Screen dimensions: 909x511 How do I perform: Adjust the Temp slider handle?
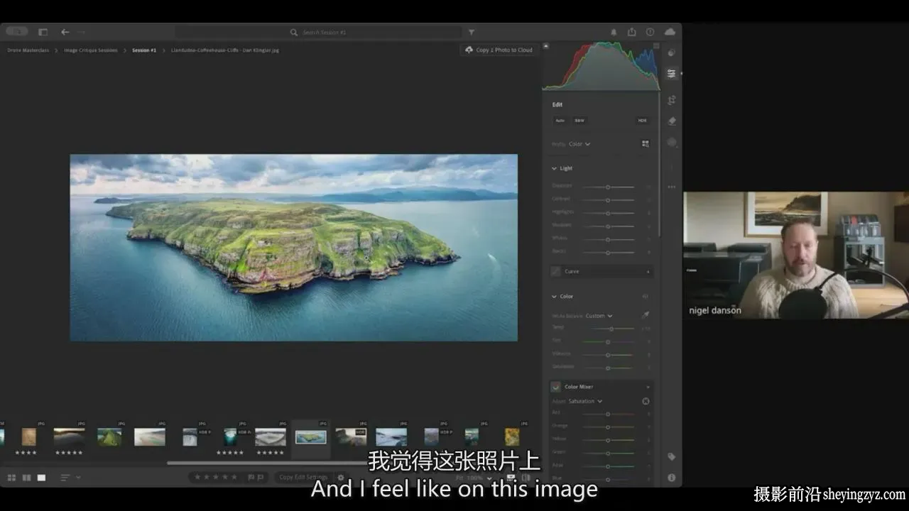[611, 329]
